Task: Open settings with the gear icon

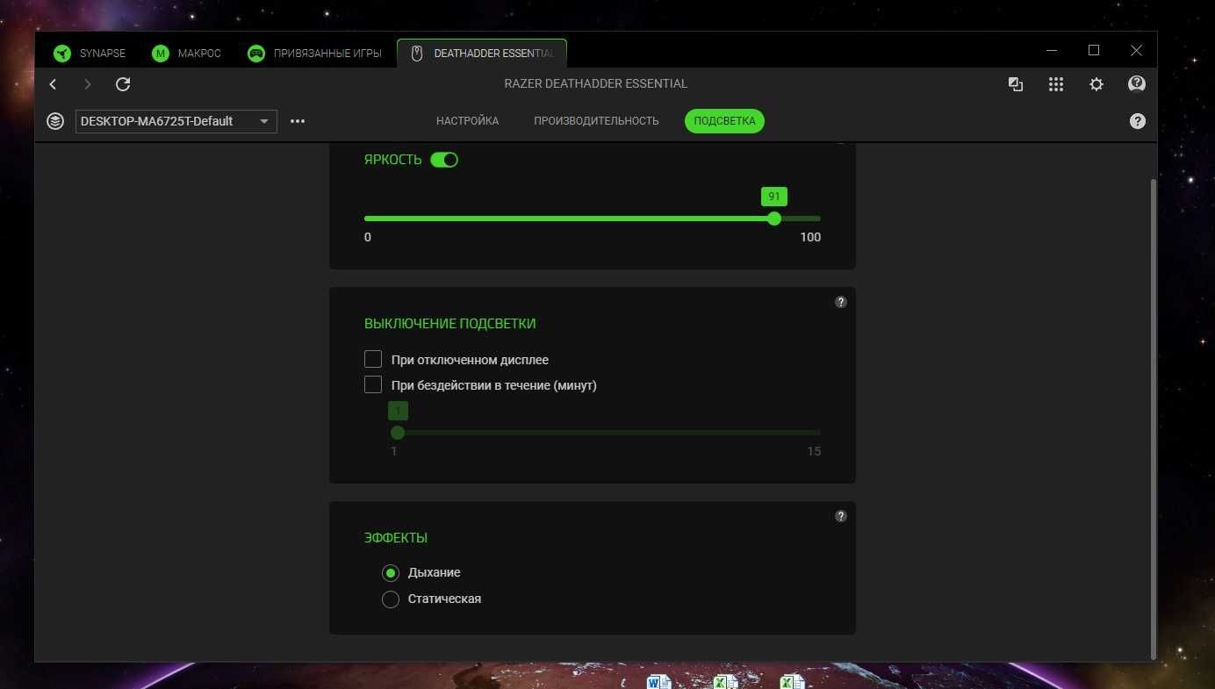Action: coord(1096,84)
